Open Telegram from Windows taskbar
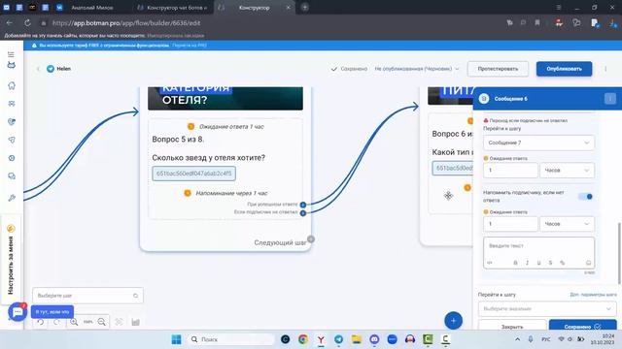The height and width of the screenshot is (349, 622). coord(338,339)
